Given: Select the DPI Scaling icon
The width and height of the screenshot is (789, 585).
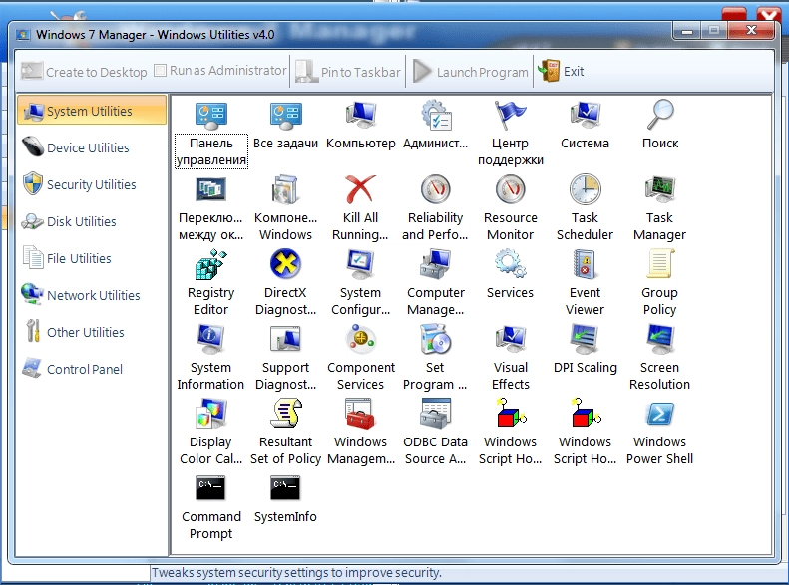Looking at the screenshot, I should click(x=586, y=340).
